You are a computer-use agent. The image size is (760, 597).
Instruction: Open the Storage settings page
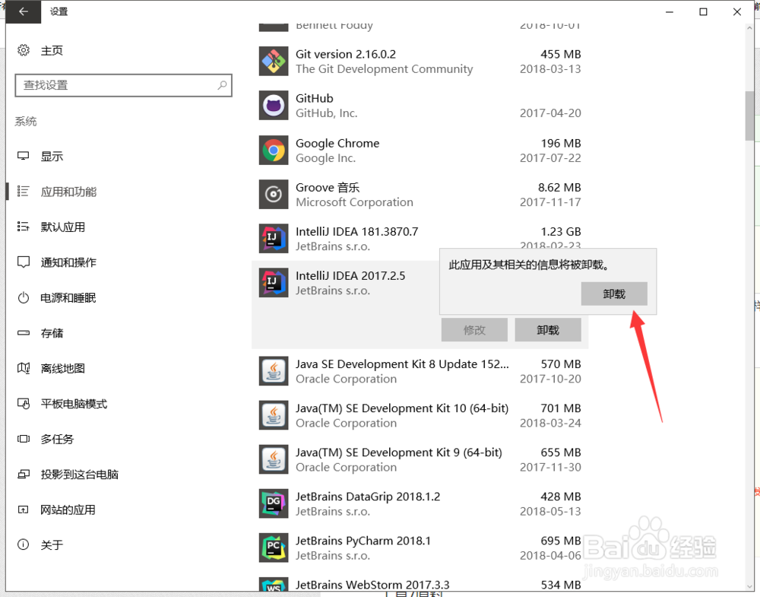coord(52,333)
